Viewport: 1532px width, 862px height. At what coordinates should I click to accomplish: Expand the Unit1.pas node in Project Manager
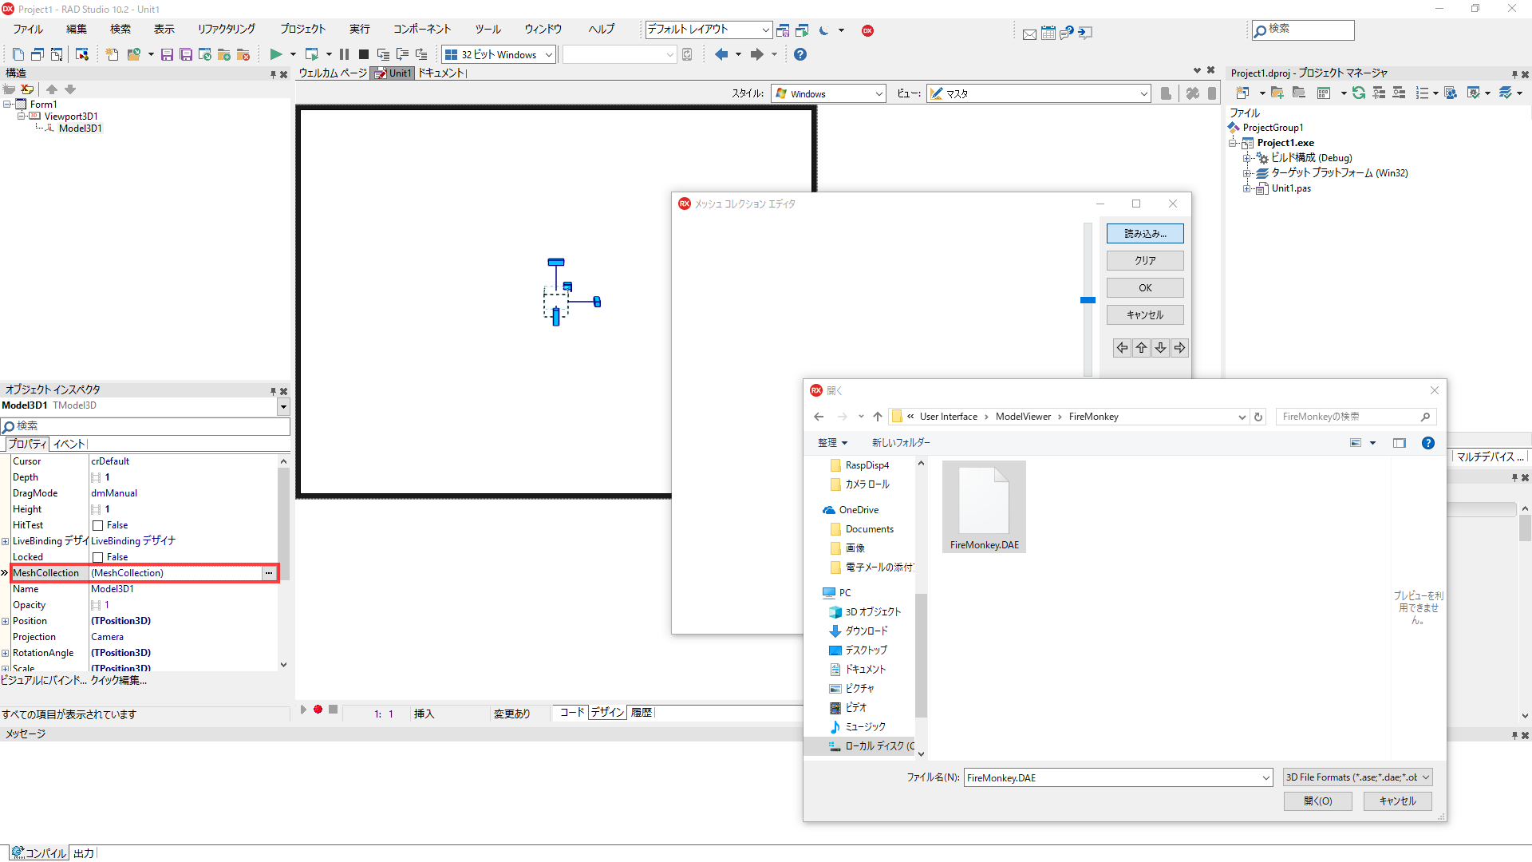(x=1249, y=188)
